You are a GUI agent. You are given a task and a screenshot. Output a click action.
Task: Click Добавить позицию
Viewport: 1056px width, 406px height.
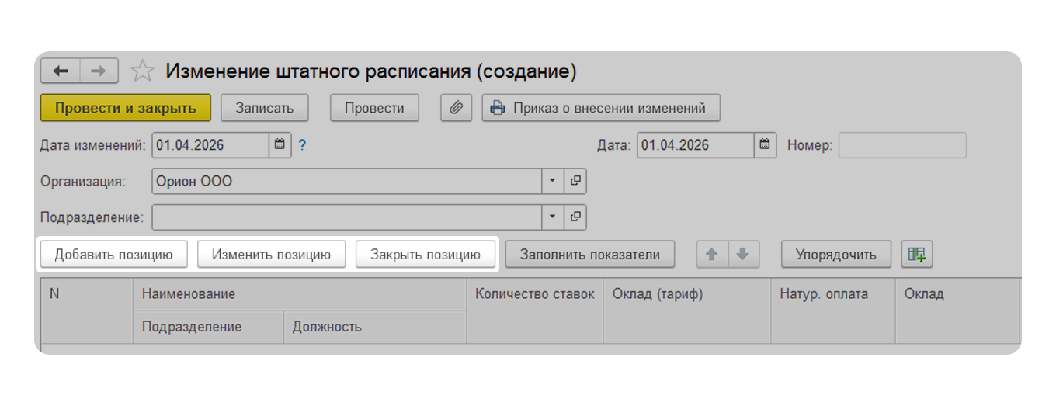pyautogui.click(x=114, y=254)
